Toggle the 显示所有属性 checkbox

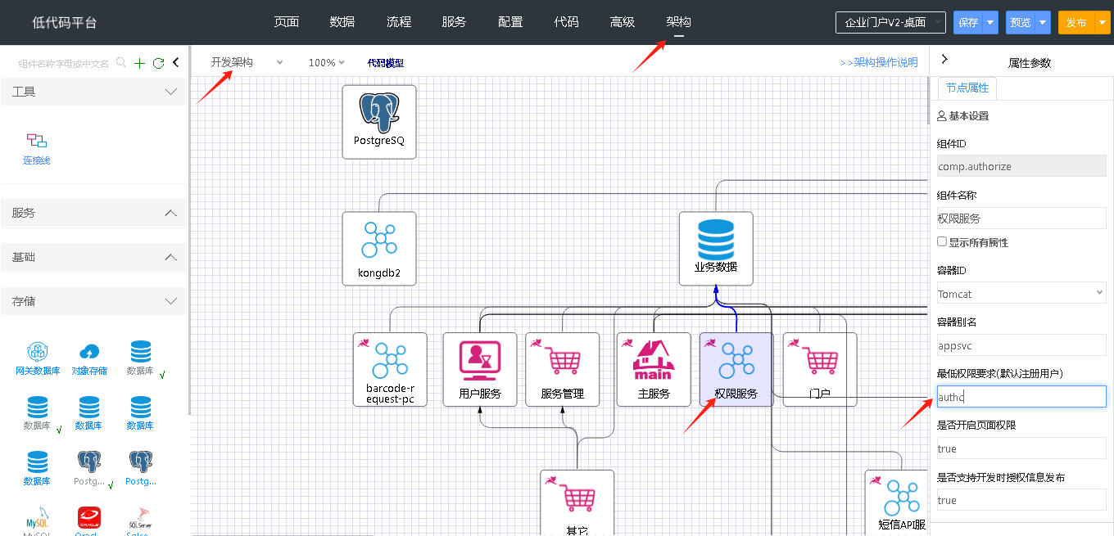click(x=942, y=242)
